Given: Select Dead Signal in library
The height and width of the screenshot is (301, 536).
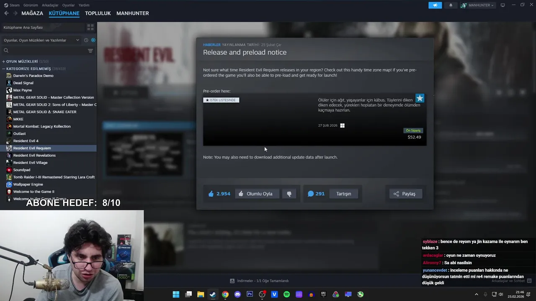Looking at the screenshot, I should (23, 83).
